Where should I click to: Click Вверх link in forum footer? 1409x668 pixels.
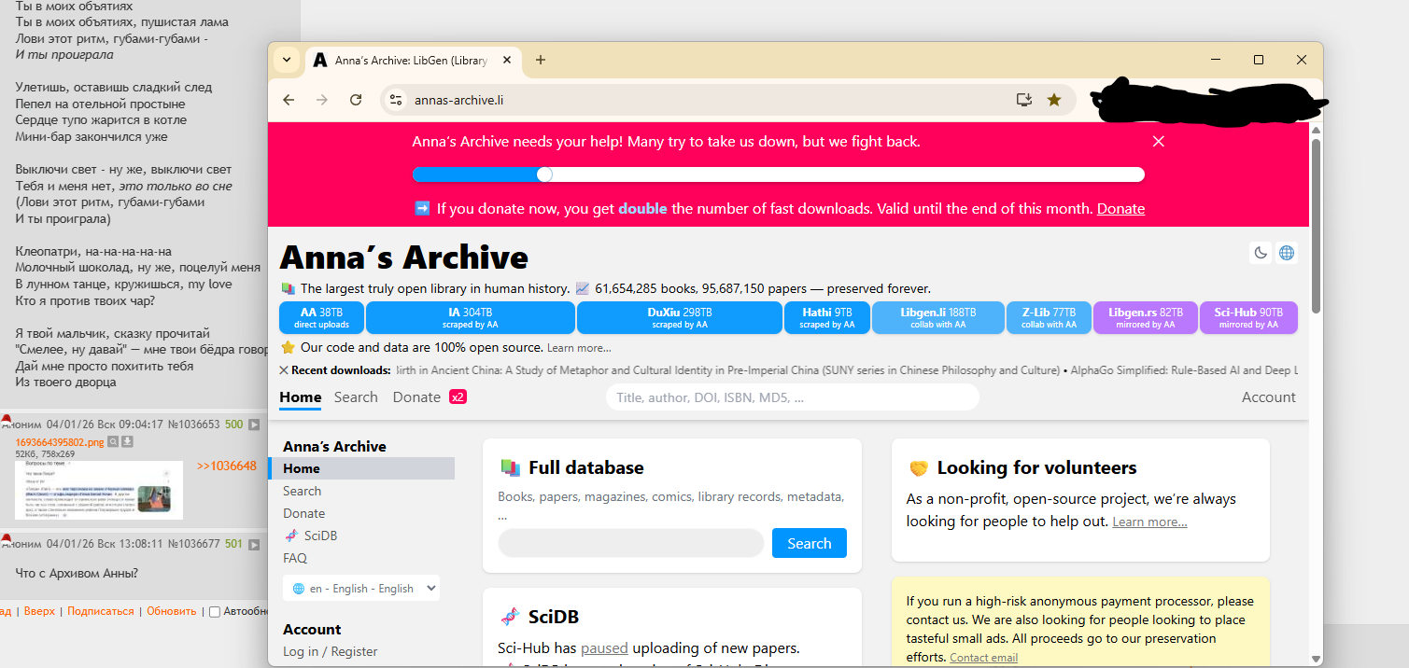[x=39, y=611]
